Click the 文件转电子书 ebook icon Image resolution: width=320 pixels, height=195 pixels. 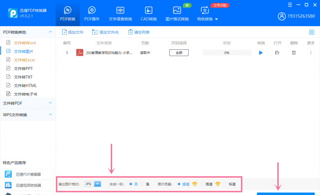[8, 94]
